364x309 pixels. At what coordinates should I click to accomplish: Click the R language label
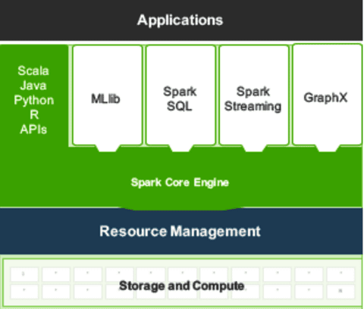[34, 115]
